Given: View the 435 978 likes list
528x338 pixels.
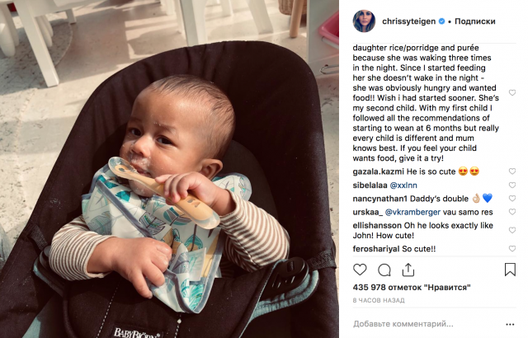Looking at the screenshot, I should 412,288.
